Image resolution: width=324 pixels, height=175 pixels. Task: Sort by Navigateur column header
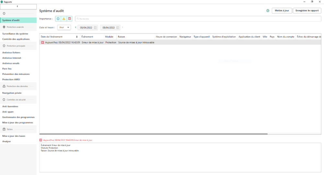point(185,37)
